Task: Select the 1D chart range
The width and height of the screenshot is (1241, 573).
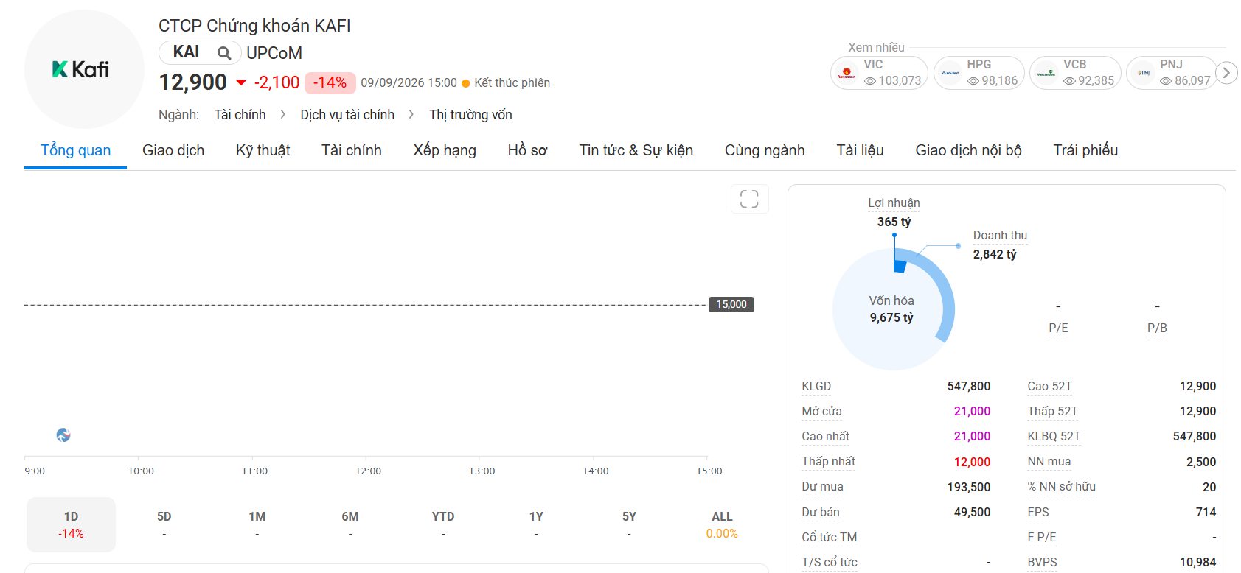Action: click(71, 524)
